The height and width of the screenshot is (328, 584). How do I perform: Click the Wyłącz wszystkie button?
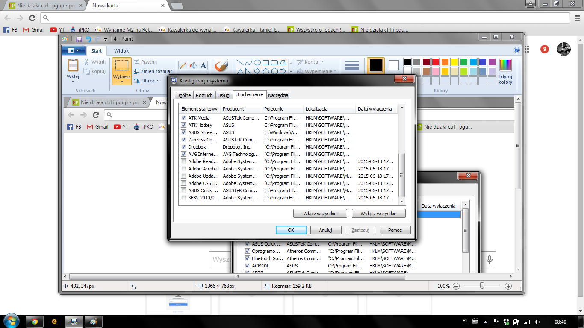click(x=378, y=214)
